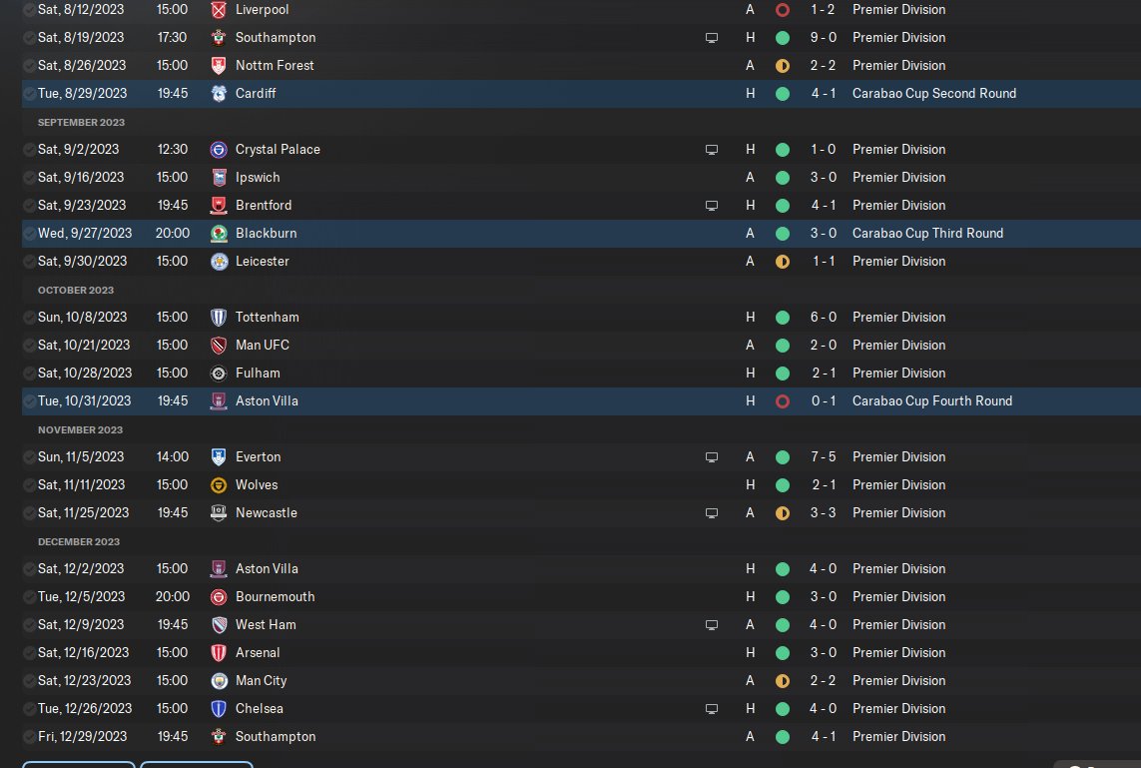Open the Cardiff club crest icon
1141x768 pixels.
(219, 93)
